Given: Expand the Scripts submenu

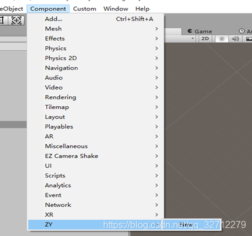Looking at the screenshot, I should pos(96,175).
